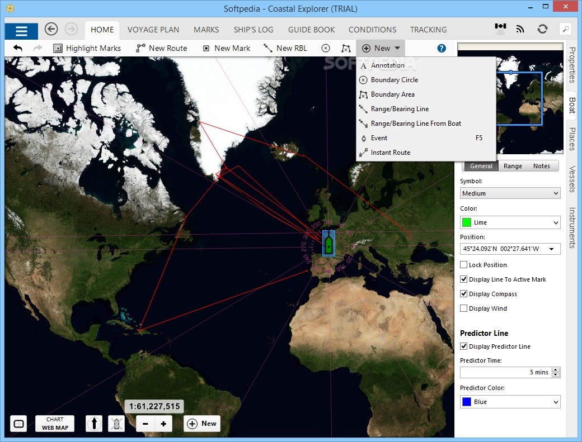The height and width of the screenshot is (442, 582).
Task: Switch to the VOYAGE PLAN tab
Action: [153, 30]
